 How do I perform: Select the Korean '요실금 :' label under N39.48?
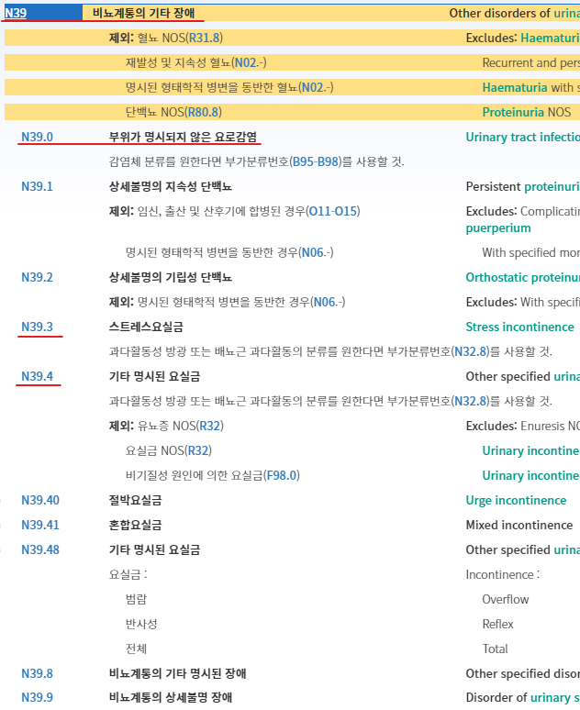(x=128, y=574)
